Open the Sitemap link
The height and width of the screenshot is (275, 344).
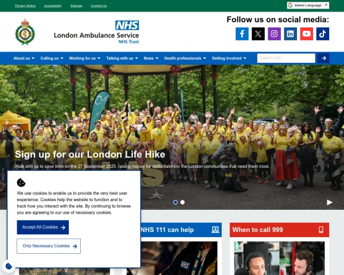click(76, 6)
